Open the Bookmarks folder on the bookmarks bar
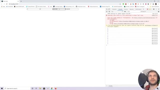This screenshot has height=90, width=160. coord(9,6)
